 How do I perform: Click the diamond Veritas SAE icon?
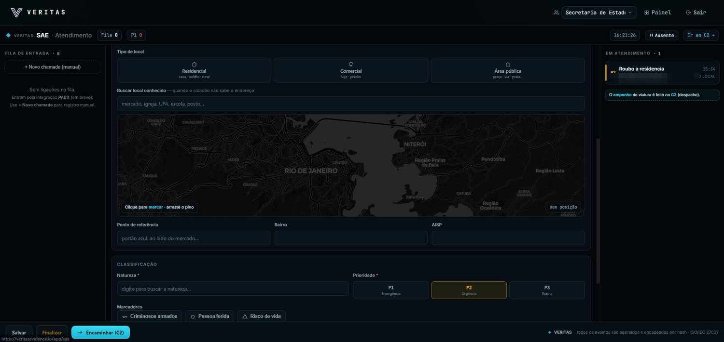coord(8,35)
